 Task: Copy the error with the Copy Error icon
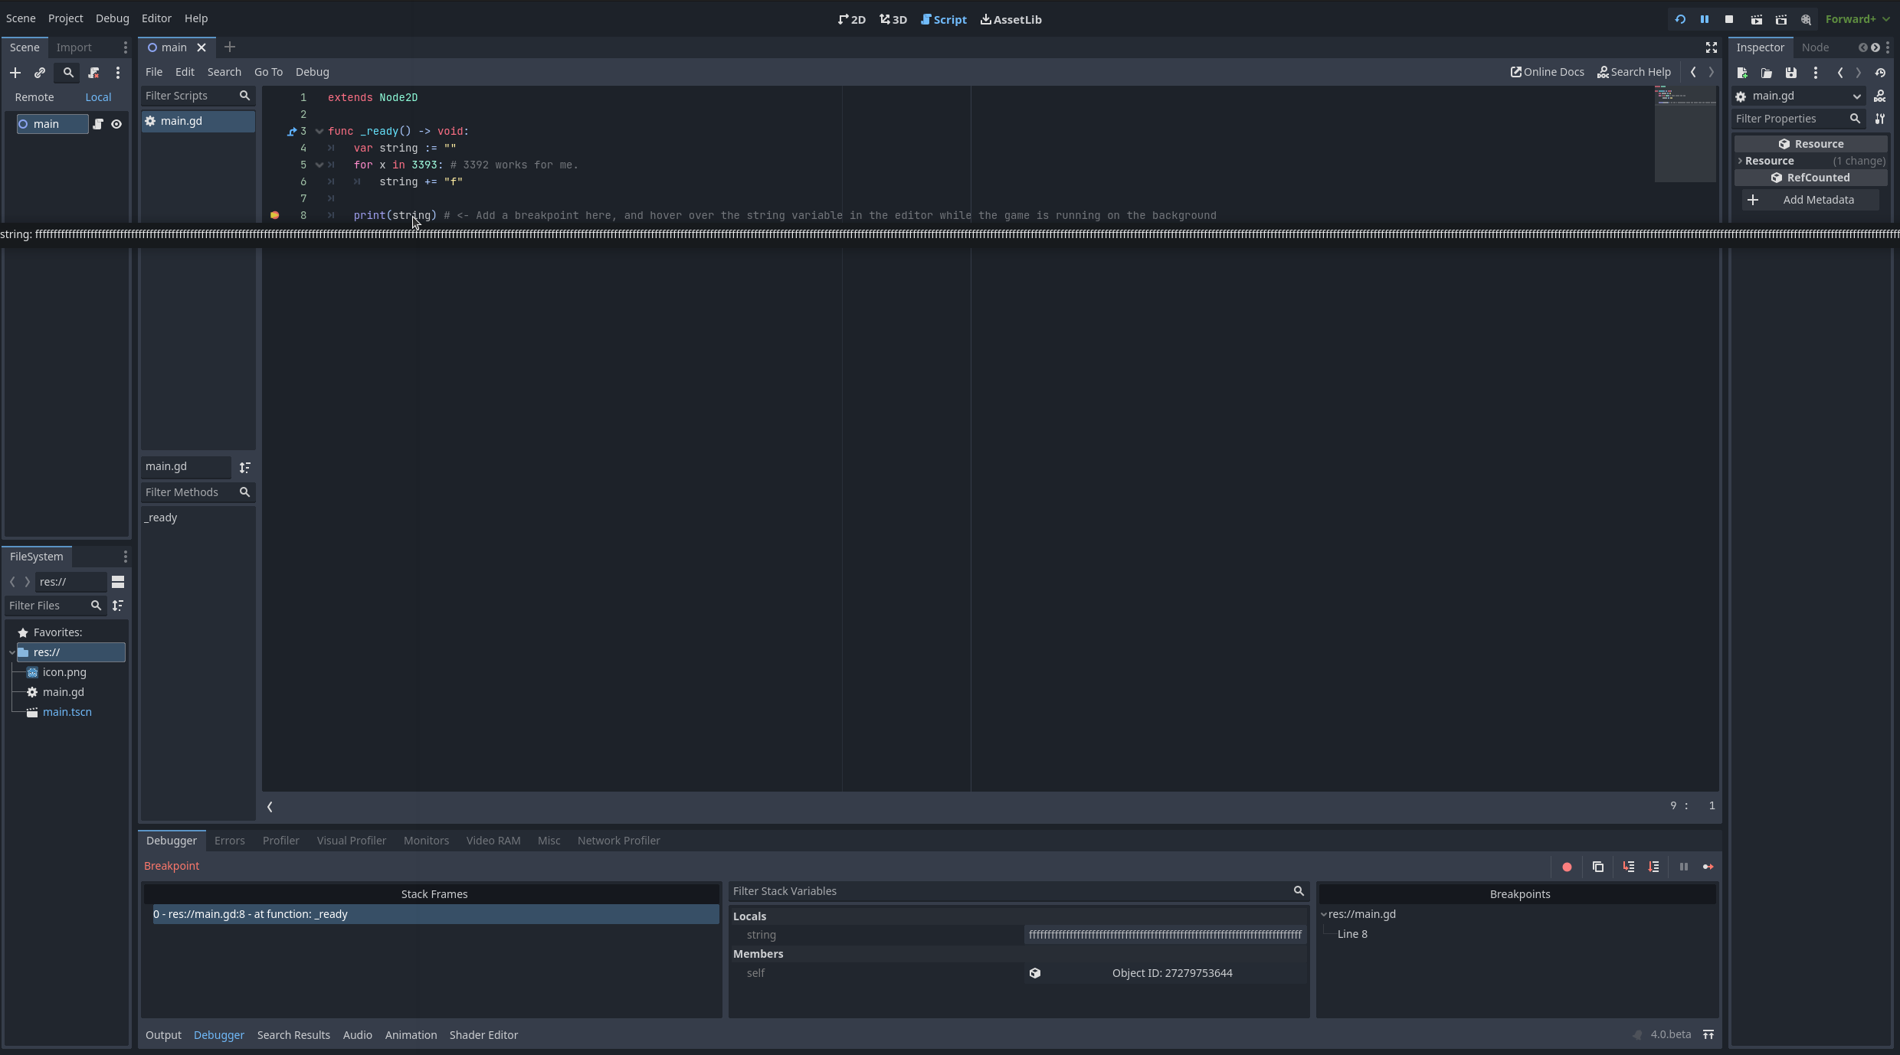click(x=1598, y=867)
